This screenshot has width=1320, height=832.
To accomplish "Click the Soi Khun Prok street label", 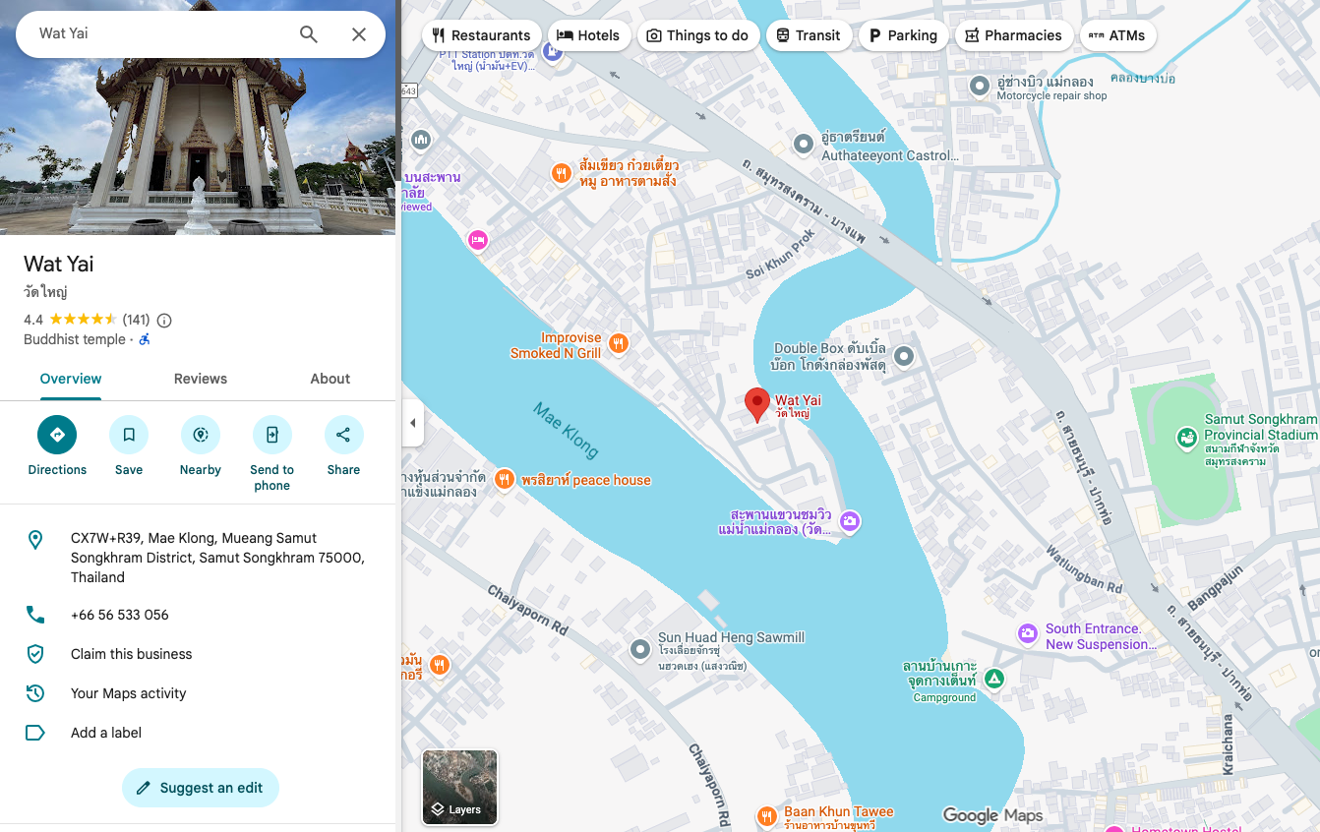I will [781, 254].
